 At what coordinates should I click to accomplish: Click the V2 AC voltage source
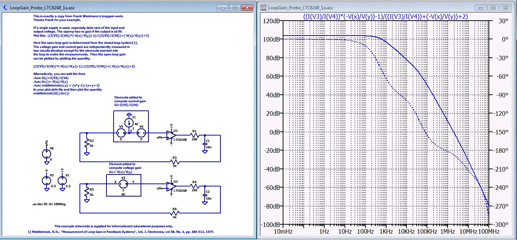coord(123,184)
